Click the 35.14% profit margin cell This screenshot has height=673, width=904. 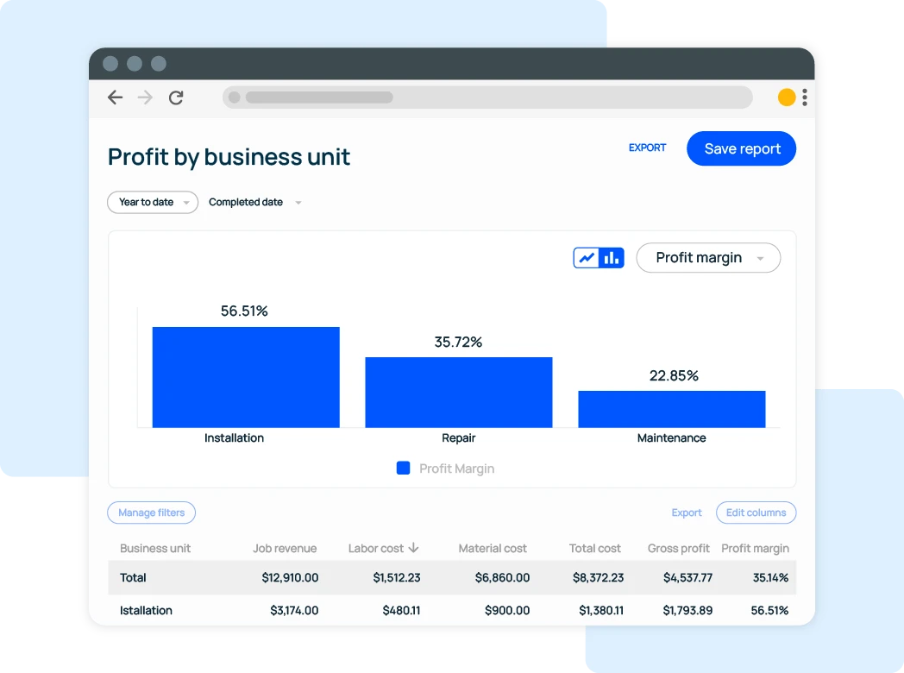point(771,577)
